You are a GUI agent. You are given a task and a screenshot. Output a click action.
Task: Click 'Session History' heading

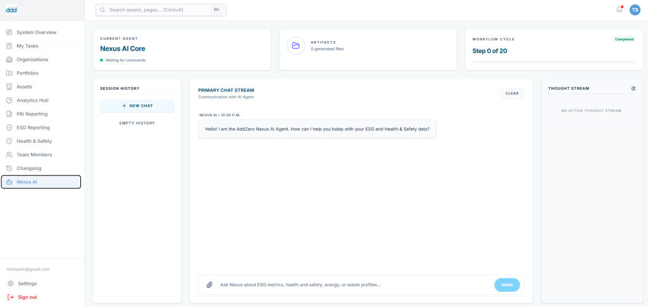(120, 88)
